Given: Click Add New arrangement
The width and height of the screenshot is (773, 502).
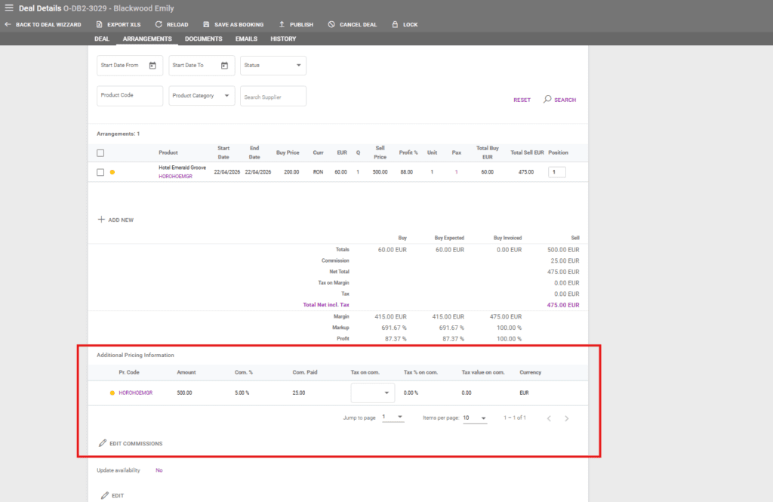Looking at the screenshot, I should [x=115, y=220].
